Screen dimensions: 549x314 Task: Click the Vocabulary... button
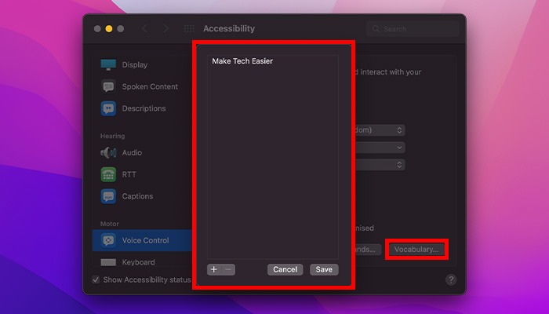pyautogui.click(x=416, y=250)
